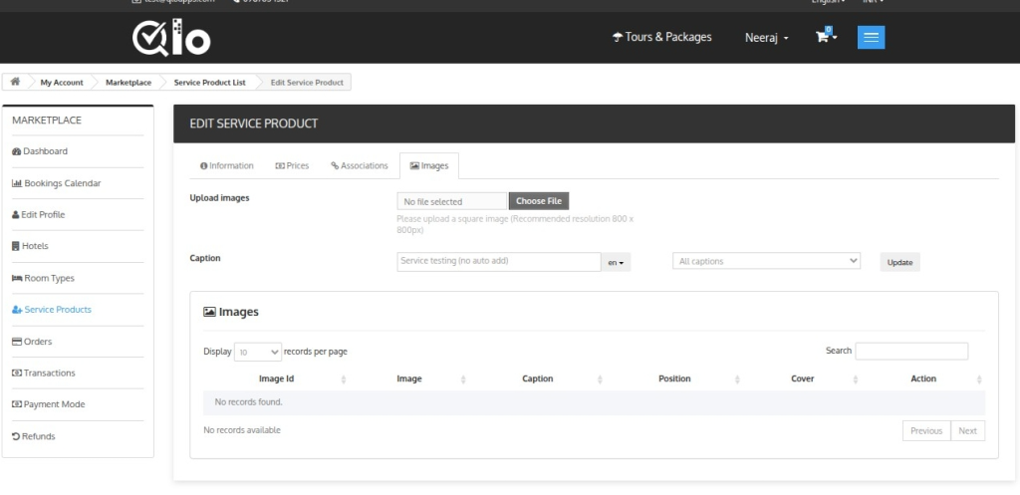Image resolution: width=1020 pixels, height=495 pixels.
Task: Open Transactions in sidebar
Action: [44, 372]
